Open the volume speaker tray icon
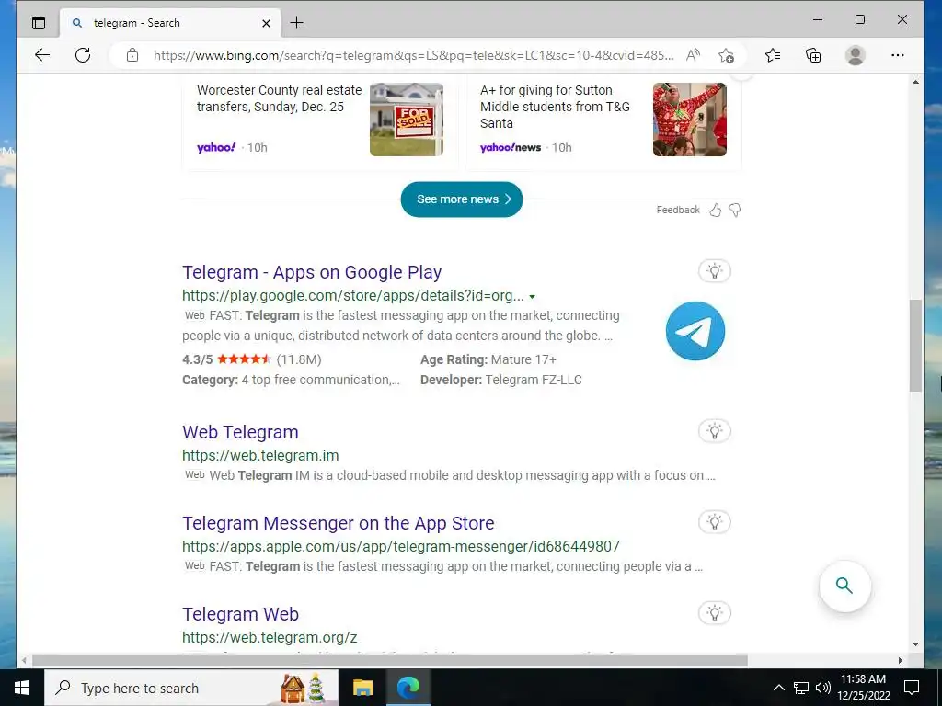This screenshot has height=706, width=942. point(823,688)
